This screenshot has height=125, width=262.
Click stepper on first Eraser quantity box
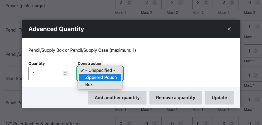tap(130, 3)
